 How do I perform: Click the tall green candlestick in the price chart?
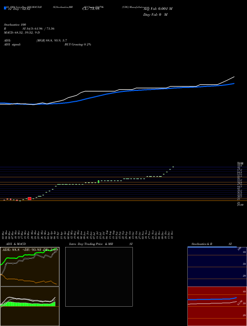click(98, 181)
